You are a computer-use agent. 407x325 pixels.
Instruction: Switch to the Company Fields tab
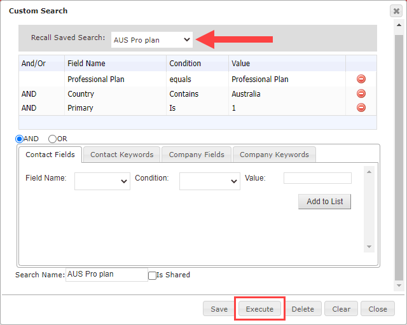click(x=197, y=155)
